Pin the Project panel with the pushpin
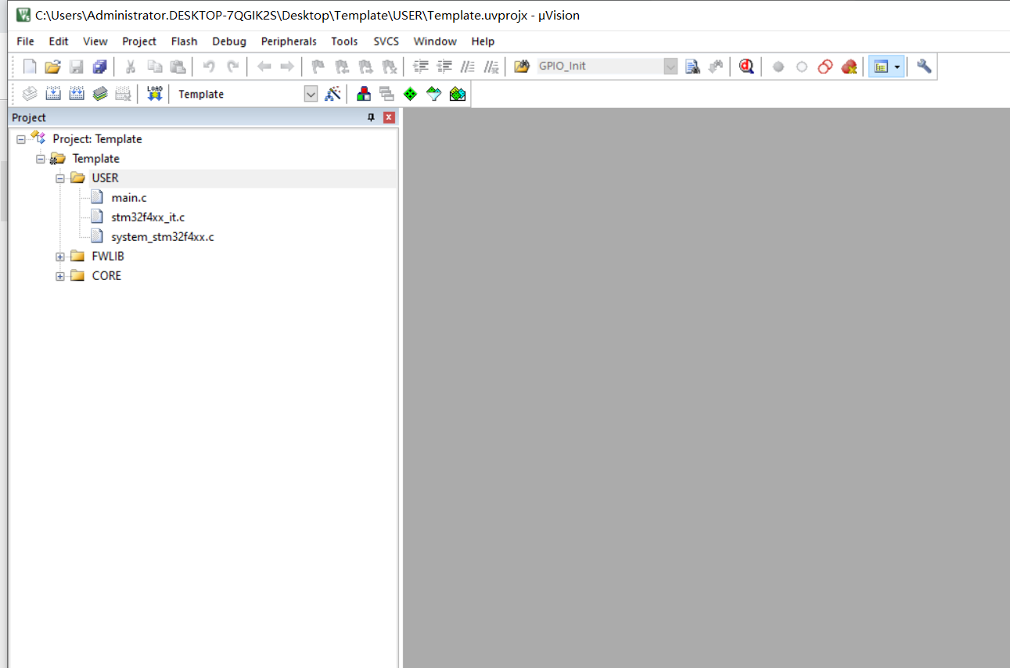Viewport: 1010px width, 668px height. pos(372,117)
